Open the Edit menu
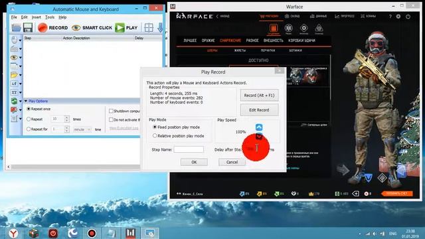The height and width of the screenshot is (239, 425). click(24, 17)
